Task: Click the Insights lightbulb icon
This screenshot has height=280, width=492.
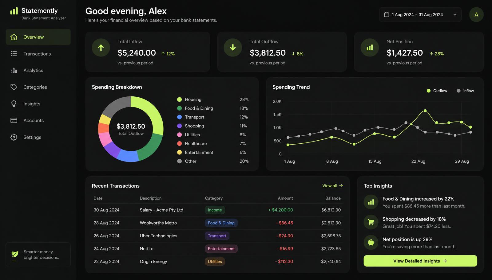Action: [14, 104]
